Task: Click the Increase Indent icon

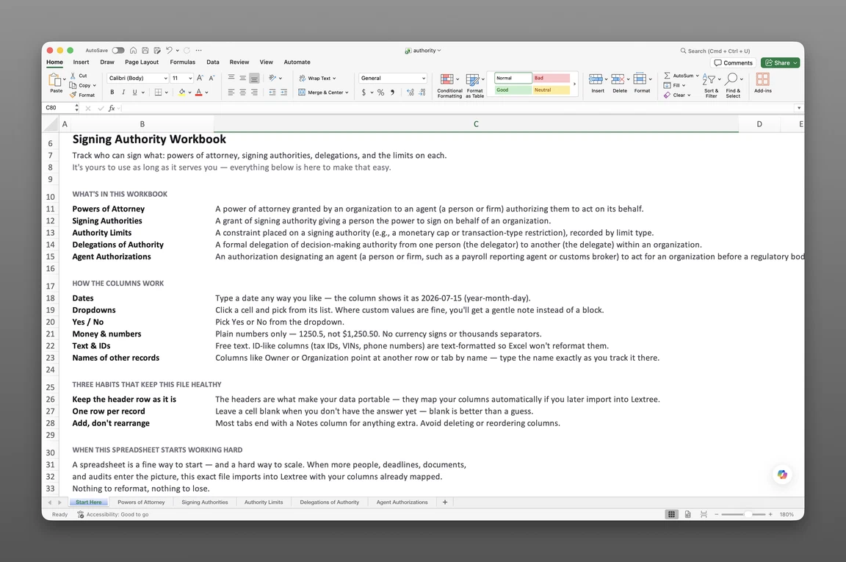Action: pyautogui.click(x=283, y=93)
